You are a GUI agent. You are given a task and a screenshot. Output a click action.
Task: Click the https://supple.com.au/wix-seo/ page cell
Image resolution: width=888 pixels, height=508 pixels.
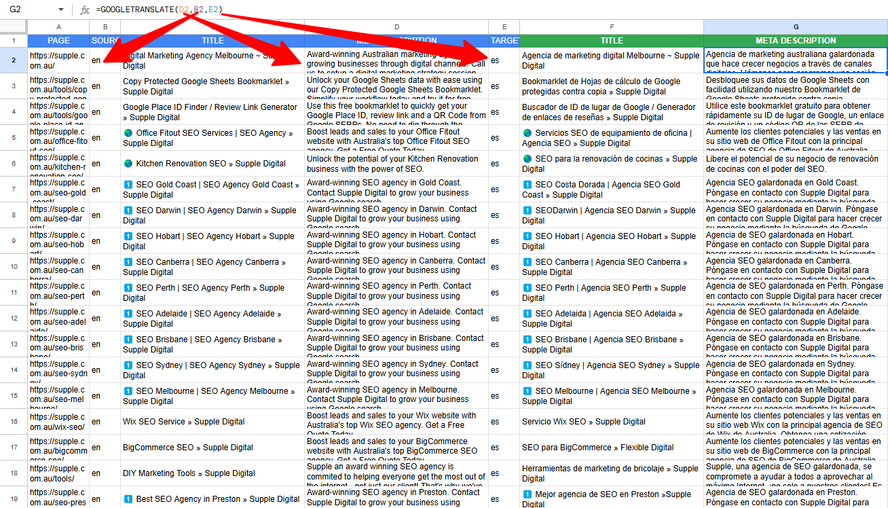(x=58, y=422)
